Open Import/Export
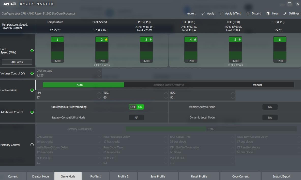This screenshot has width=301, height=180. (281, 176)
